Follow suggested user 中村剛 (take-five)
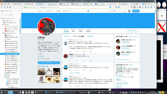The height and width of the screenshot is (94, 167). pyautogui.click(x=125, y=42)
